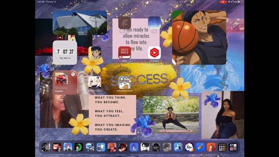Open the orange-haired anime face icon in dock

(x=112, y=147)
